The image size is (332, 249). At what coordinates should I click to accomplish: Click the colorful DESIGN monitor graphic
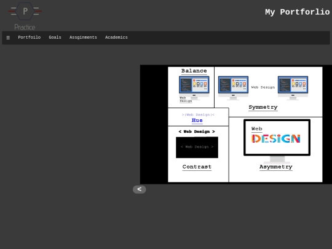click(277, 141)
